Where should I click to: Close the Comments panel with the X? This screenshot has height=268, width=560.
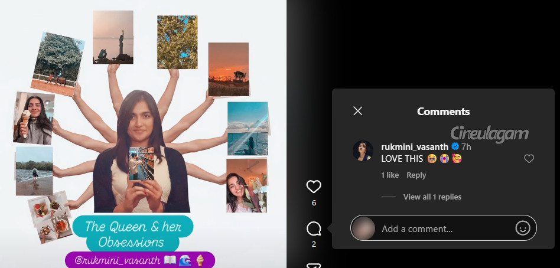coord(357,111)
